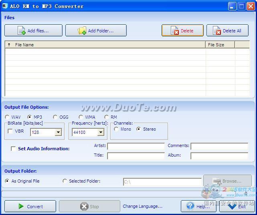Open the Frequency 44100 dropdown
Screen dimensions: 257x215
[100, 132]
